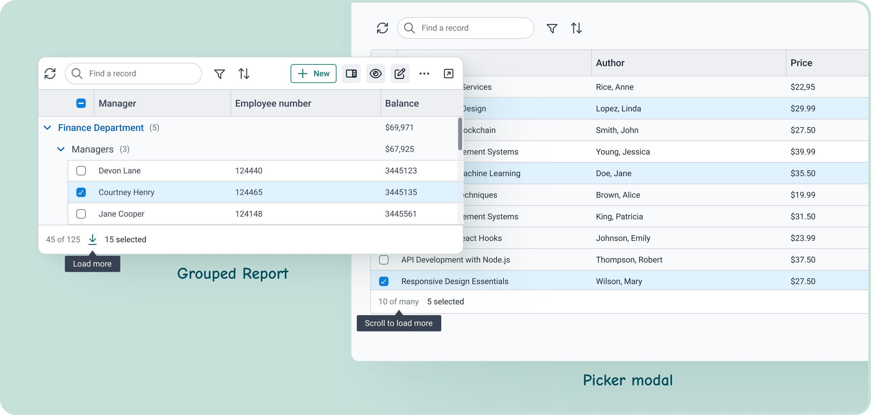
Task: Check the API Development with Node.js checkbox
Action: tap(384, 260)
